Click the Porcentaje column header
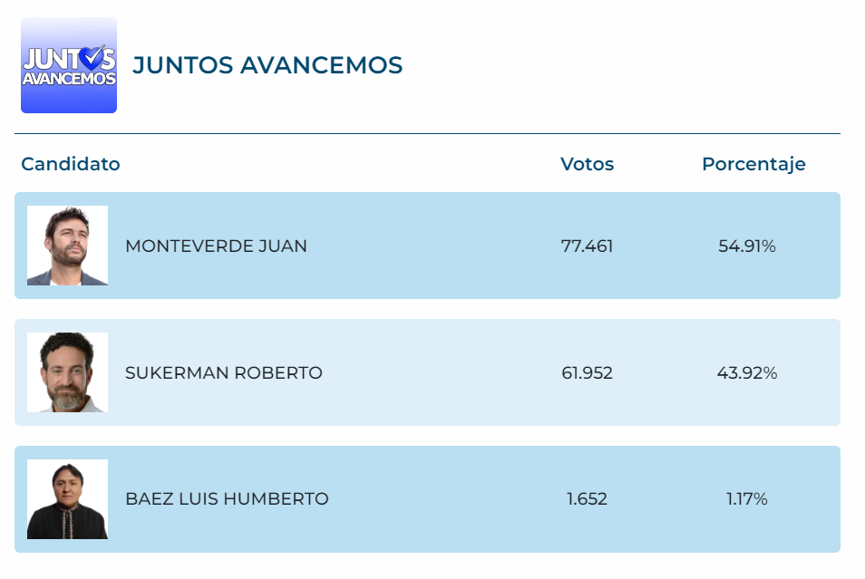 (x=753, y=164)
